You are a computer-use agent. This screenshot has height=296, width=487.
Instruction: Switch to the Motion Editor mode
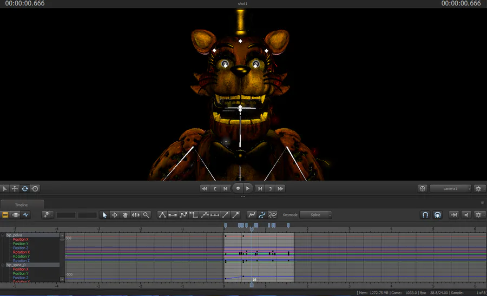16,215
